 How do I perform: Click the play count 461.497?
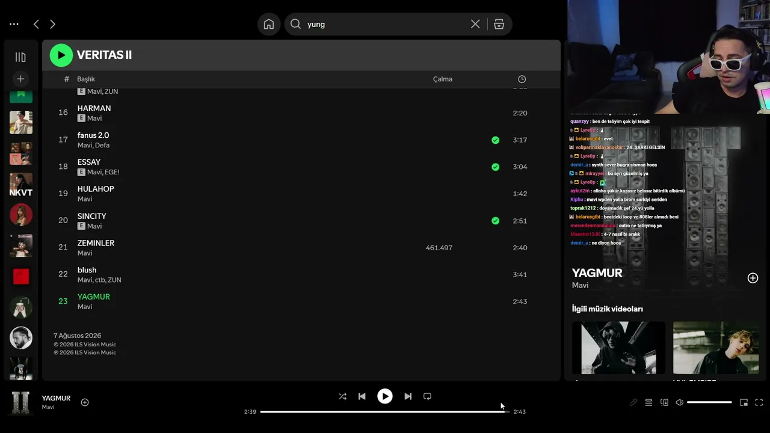tap(439, 248)
